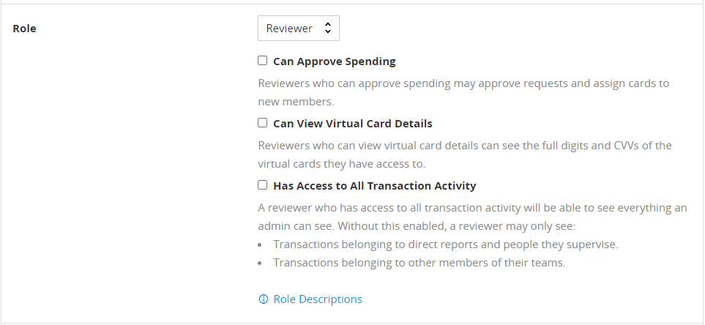Enable the Can Approve Spending checkbox
This screenshot has width=705, height=325.
click(x=263, y=61)
